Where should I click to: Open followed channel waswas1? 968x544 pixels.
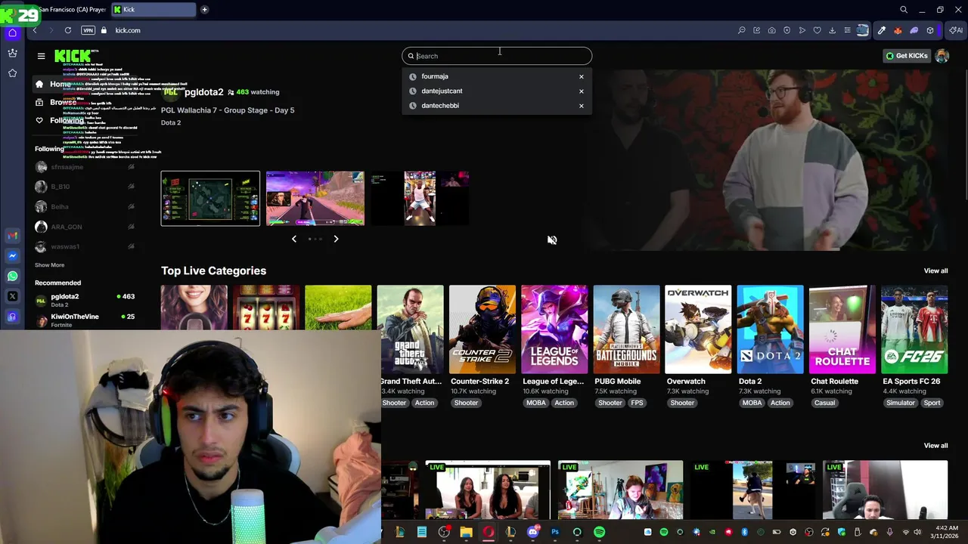click(x=85, y=247)
